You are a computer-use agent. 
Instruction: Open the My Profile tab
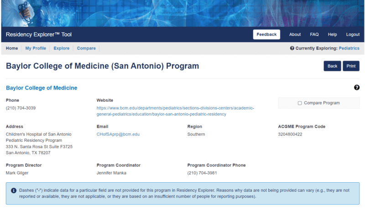(x=36, y=48)
